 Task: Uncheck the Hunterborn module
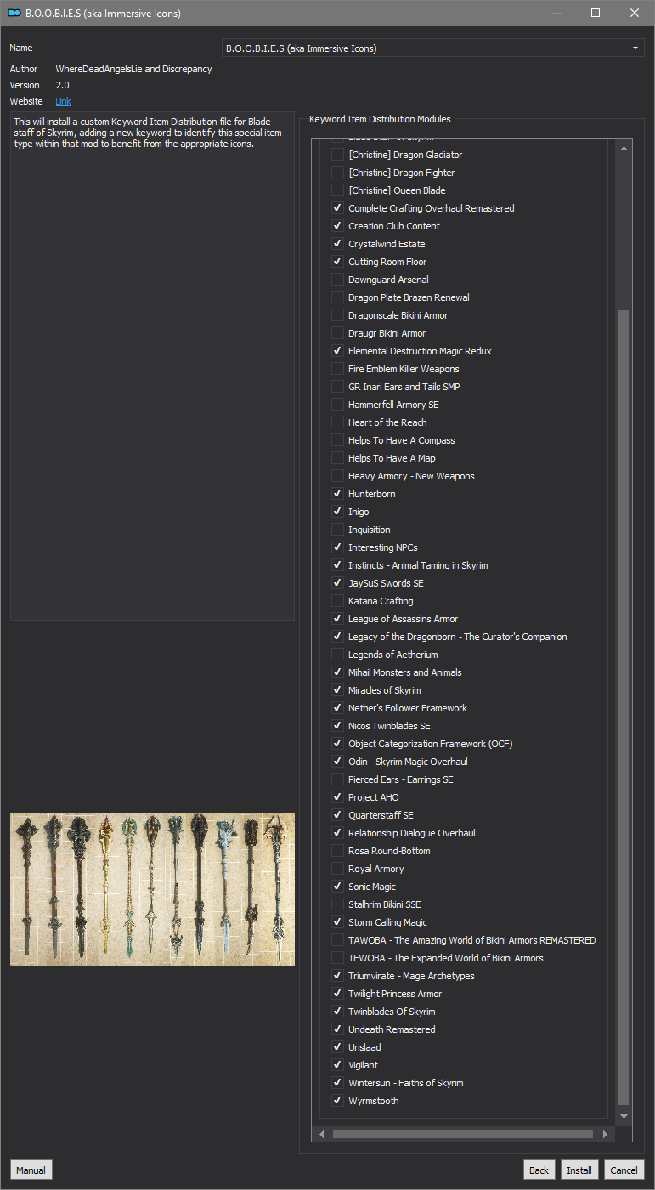pyautogui.click(x=337, y=494)
